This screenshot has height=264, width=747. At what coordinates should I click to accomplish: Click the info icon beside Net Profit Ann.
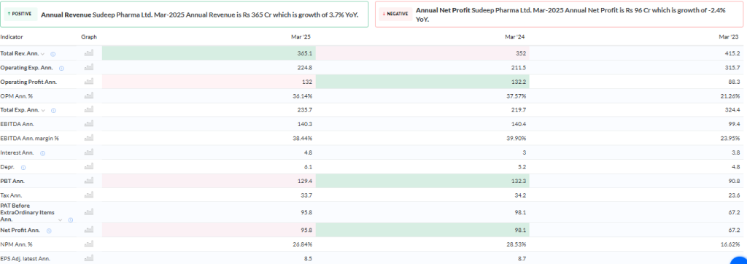[49, 230]
